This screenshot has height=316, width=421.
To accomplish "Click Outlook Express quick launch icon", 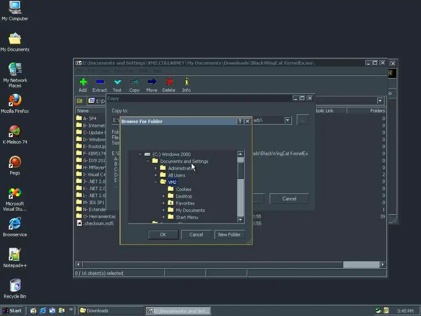I will (x=52, y=311).
